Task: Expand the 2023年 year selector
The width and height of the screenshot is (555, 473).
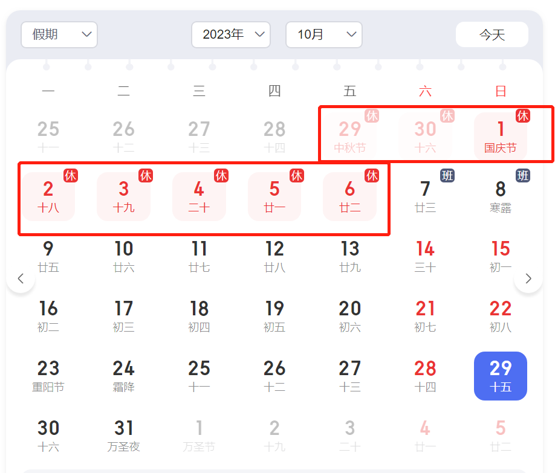Action: point(231,34)
